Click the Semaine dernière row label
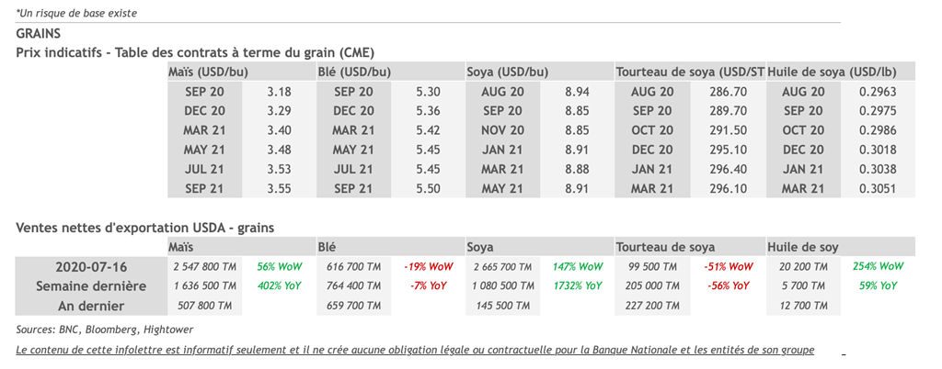Screen dimensions: 942x369 [90, 285]
